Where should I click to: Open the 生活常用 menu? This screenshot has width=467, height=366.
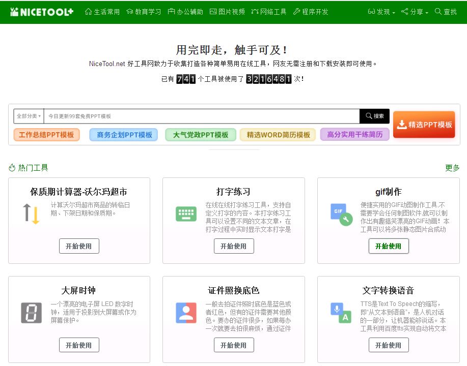(x=102, y=12)
